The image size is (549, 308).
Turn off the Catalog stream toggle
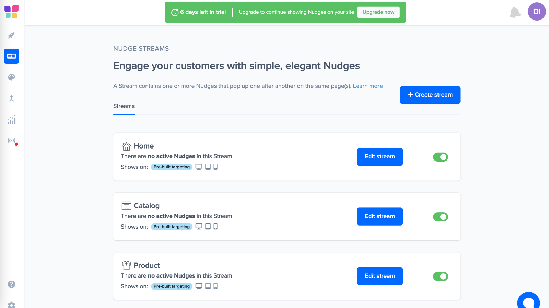441,216
